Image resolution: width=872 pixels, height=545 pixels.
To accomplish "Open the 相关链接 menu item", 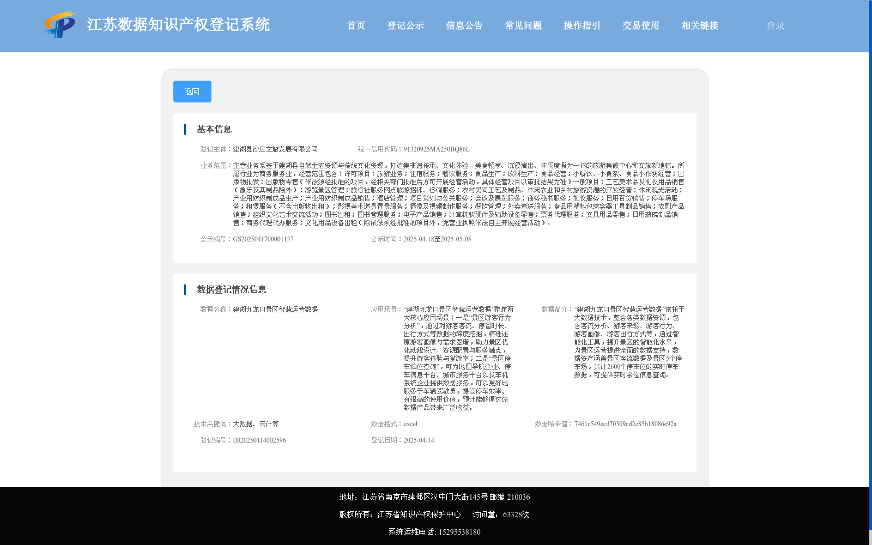I will pos(700,26).
